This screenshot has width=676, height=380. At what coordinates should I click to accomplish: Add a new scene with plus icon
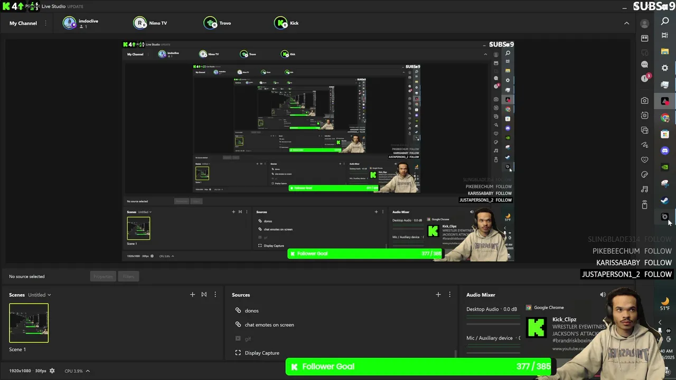click(x=192, y=294)
